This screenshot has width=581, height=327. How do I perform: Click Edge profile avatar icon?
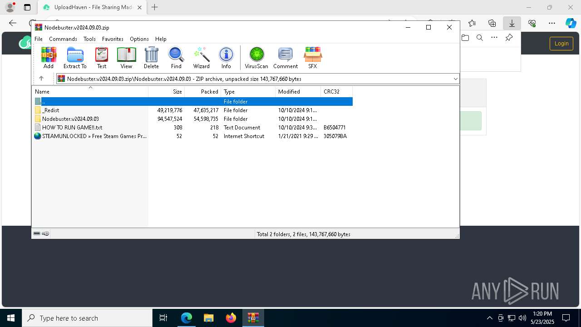[x=10, y=7]
